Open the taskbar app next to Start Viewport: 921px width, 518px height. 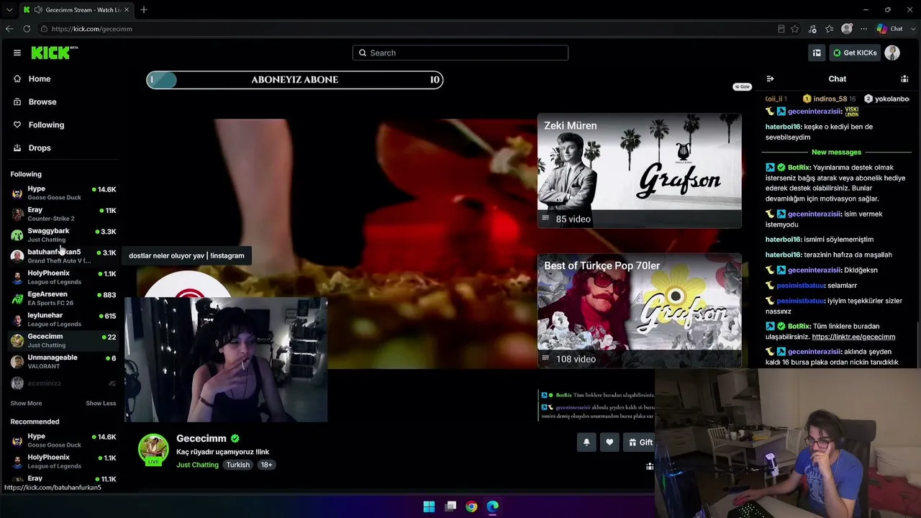pos(450,506)
